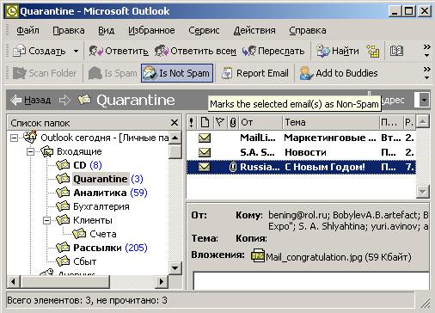Select the CD folder
Image resolution: width=435 pixels, height=313 pixels.
[x=80, y=165]
